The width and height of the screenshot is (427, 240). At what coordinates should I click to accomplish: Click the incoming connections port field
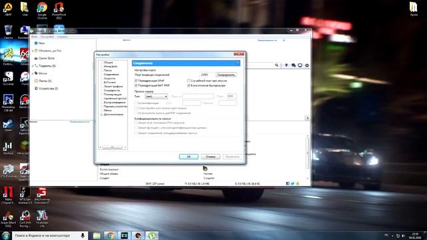[206, 75]
